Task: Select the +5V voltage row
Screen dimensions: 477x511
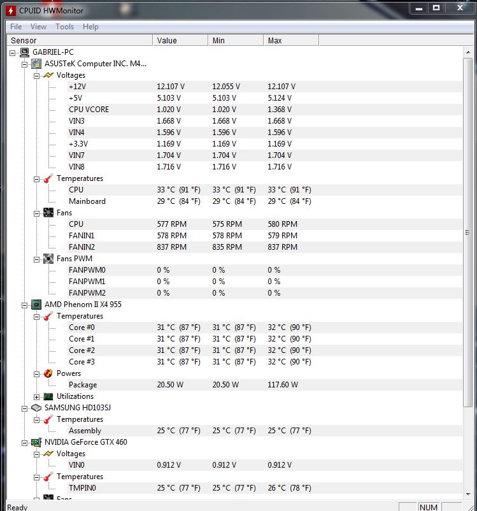Action: tap(264, 98)
